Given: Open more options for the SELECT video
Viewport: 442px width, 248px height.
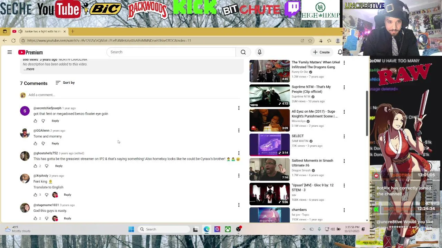Looking at the screenshot, I should [x=344, y=136].
